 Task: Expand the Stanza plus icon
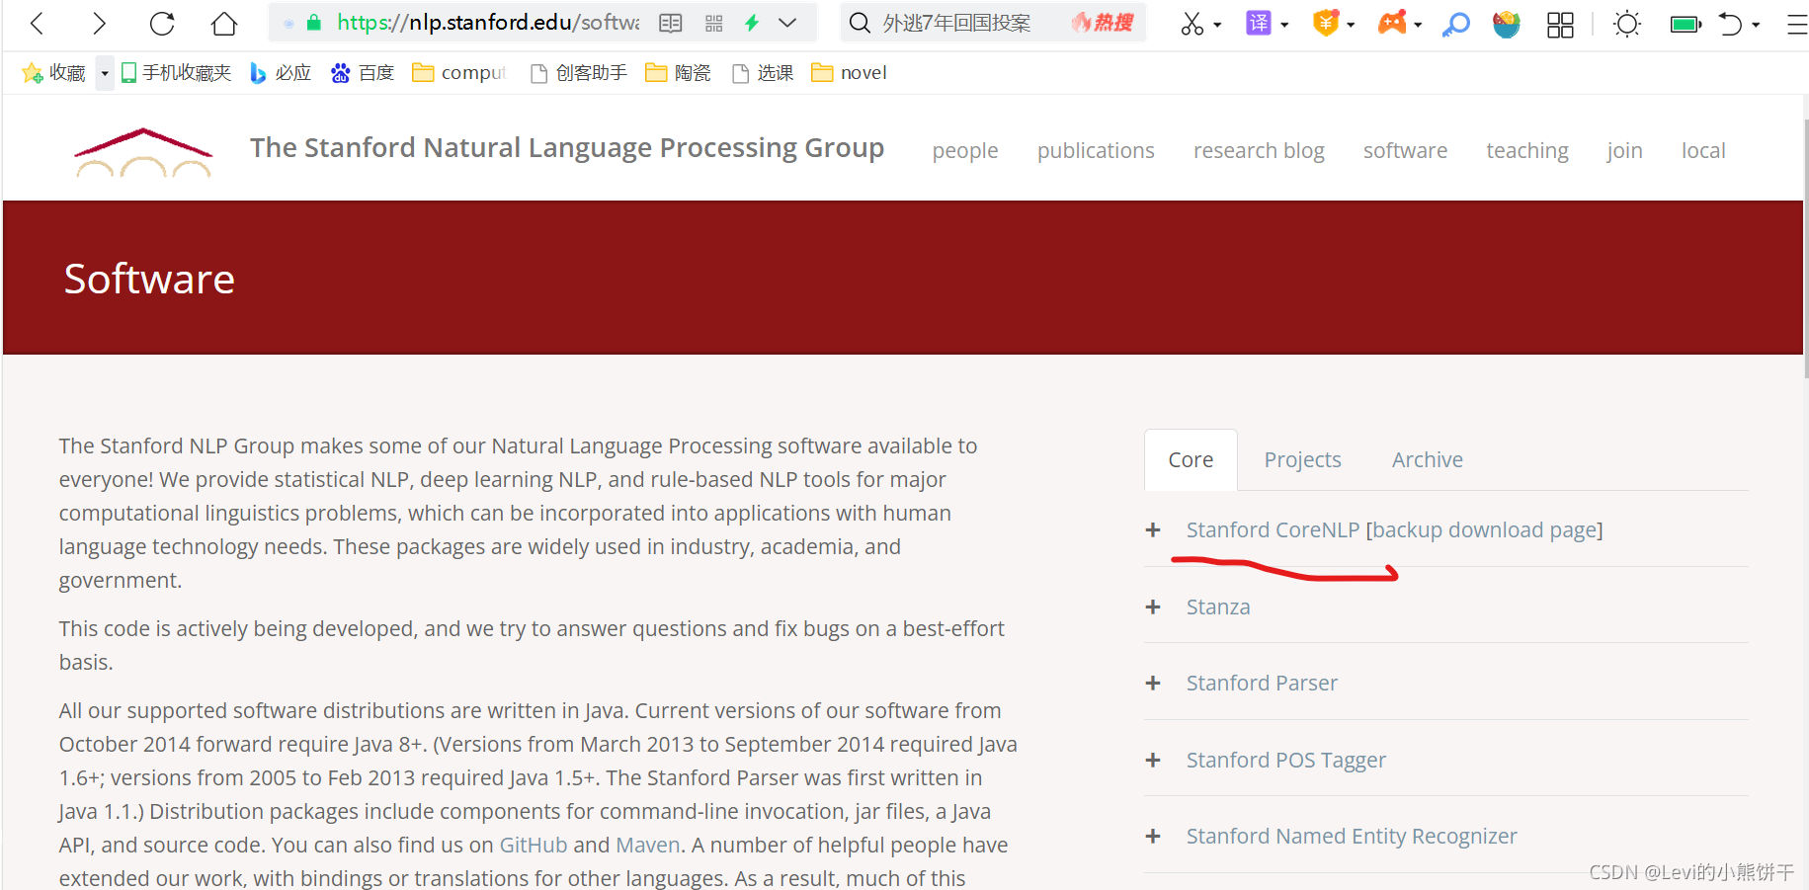1153,607
